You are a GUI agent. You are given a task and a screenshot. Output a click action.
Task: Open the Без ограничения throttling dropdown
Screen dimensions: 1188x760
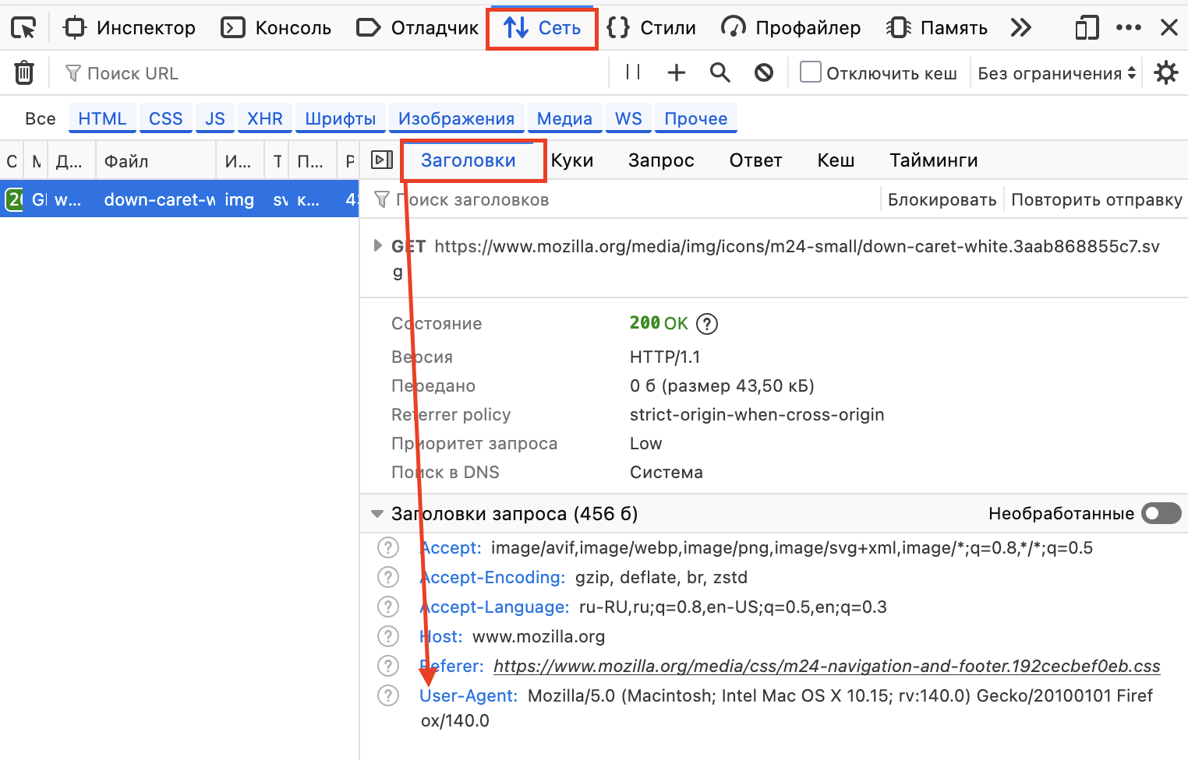[1056, 72]
